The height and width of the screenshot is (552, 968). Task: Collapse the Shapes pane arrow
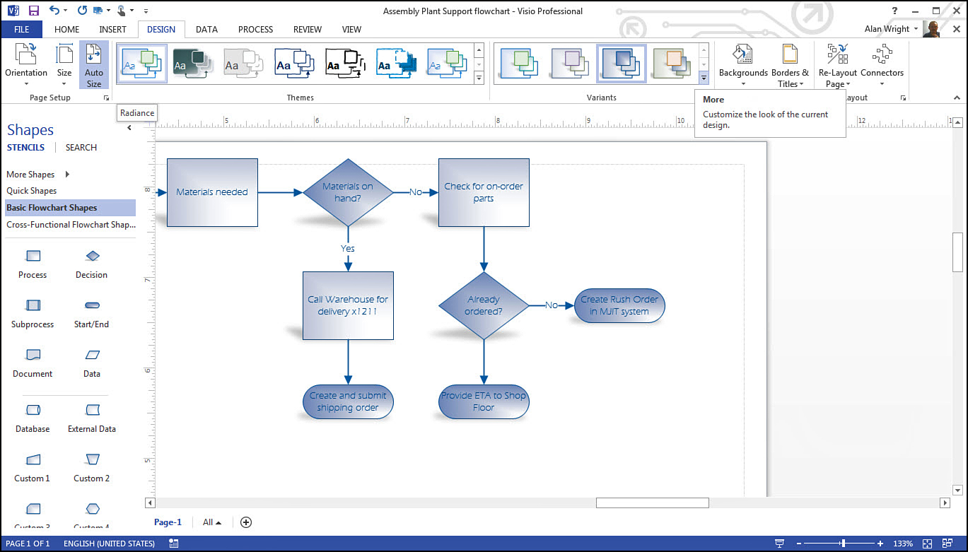pos(129,129)
